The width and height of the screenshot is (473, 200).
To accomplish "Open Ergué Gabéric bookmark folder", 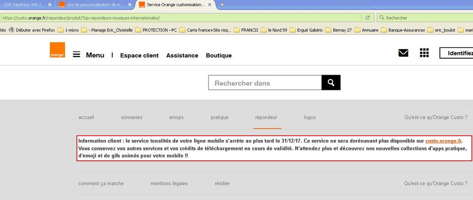I will point(306,30).
